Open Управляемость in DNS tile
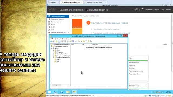 click(x=134, y=62)
